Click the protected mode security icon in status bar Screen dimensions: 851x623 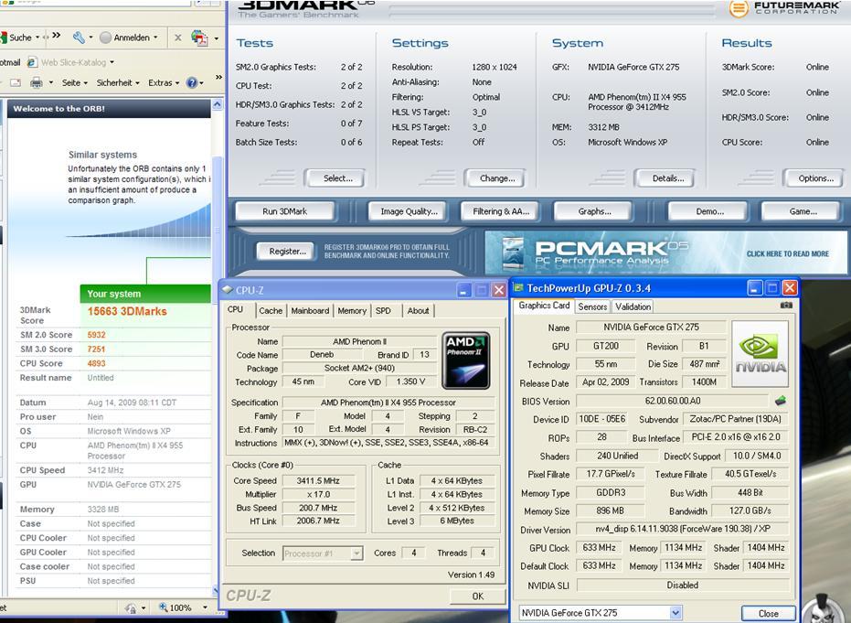(x=131, y=607)
